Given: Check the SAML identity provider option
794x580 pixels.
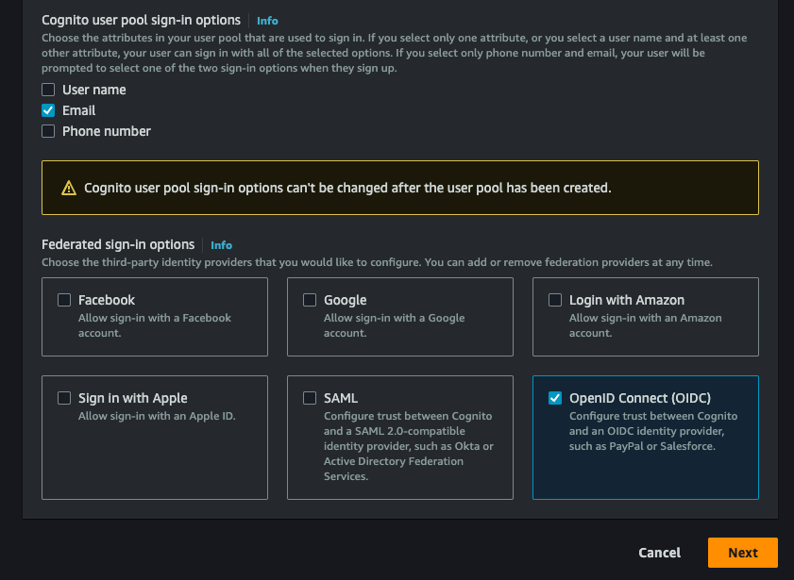Looking at the screenshot, I should (x=310, y=398).
